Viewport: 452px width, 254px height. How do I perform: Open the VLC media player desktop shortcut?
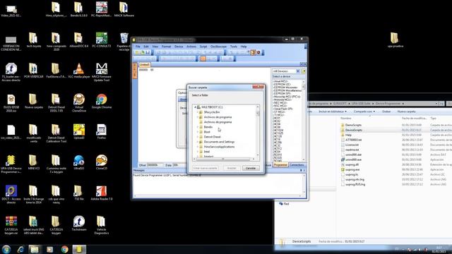[x=78, y=71]
